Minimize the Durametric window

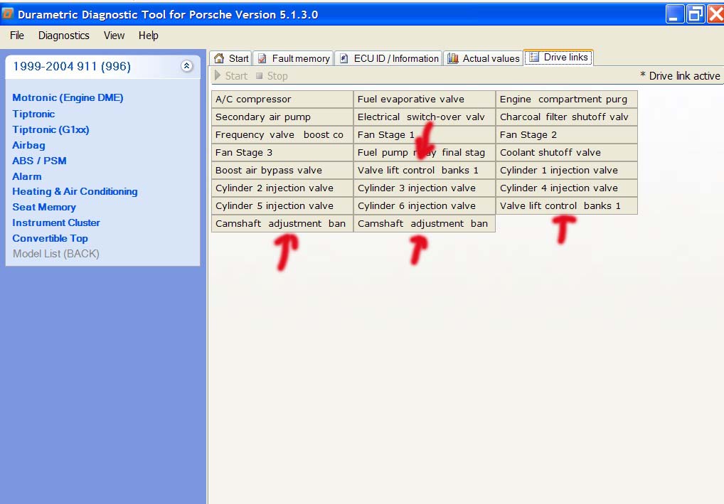pyautogui.click(x=674, y=14)
